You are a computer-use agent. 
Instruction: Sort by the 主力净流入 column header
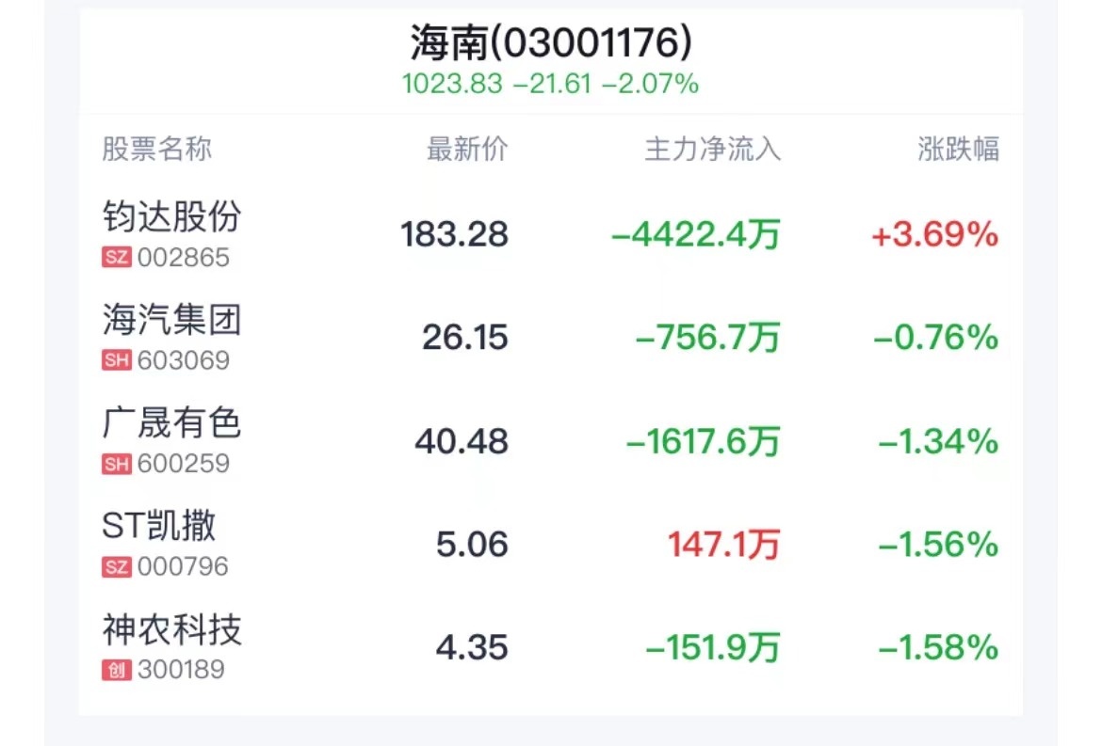tap(712, 149)
